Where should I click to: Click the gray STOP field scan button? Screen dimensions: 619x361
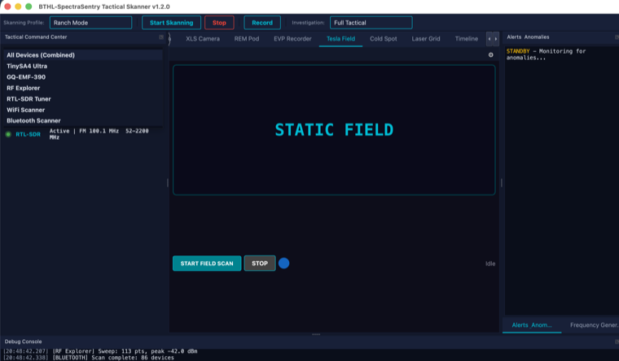260,263
